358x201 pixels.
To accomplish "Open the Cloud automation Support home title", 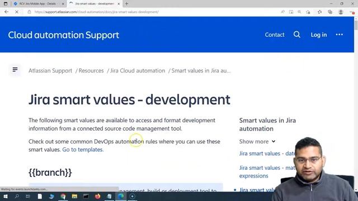I will coord(63,35).
